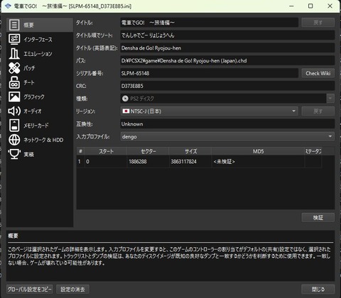Click the 互換性 field showing Unknown
Image resolution: width=341 pixels, height=298 pixels.
pyautogui.click(x=227, y=124)
